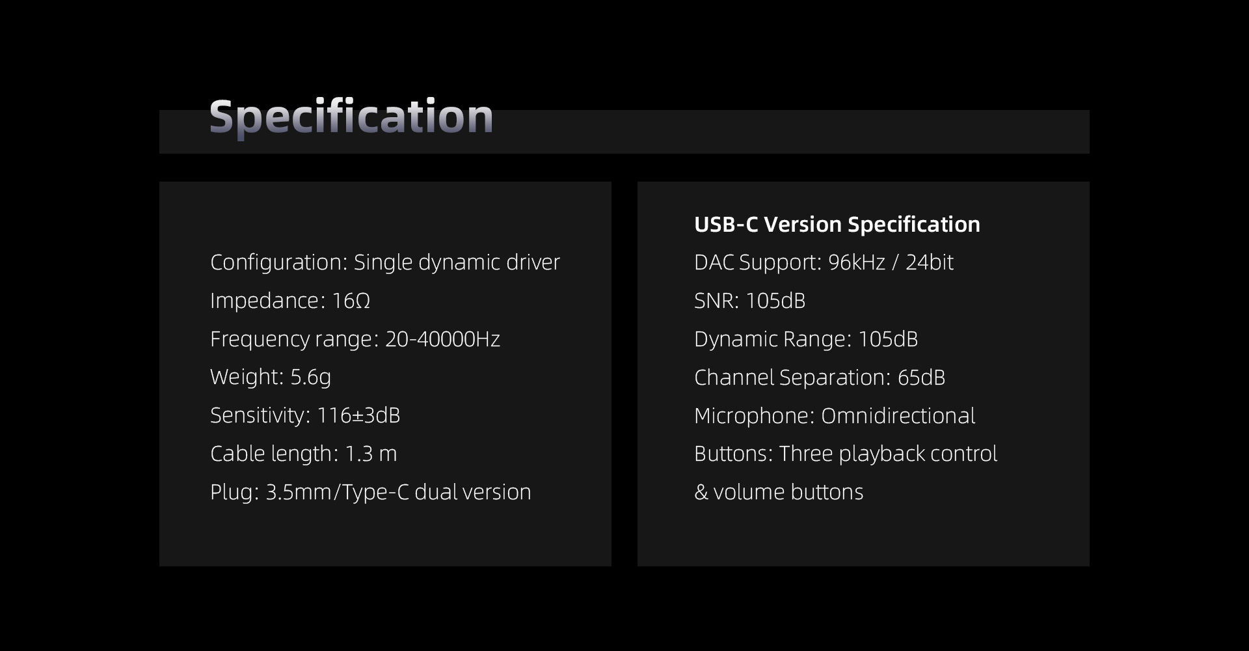Select the Plug: 3.5mm/Type-C dual version line

(371, 492)
